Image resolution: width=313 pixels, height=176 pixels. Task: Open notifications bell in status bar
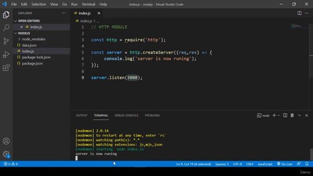pyautogui.click(x=307, y=164)
